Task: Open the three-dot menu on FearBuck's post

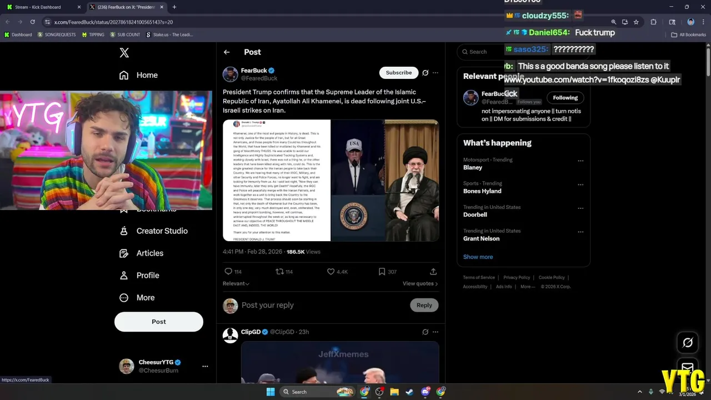Action: click(x=435, y=73)
